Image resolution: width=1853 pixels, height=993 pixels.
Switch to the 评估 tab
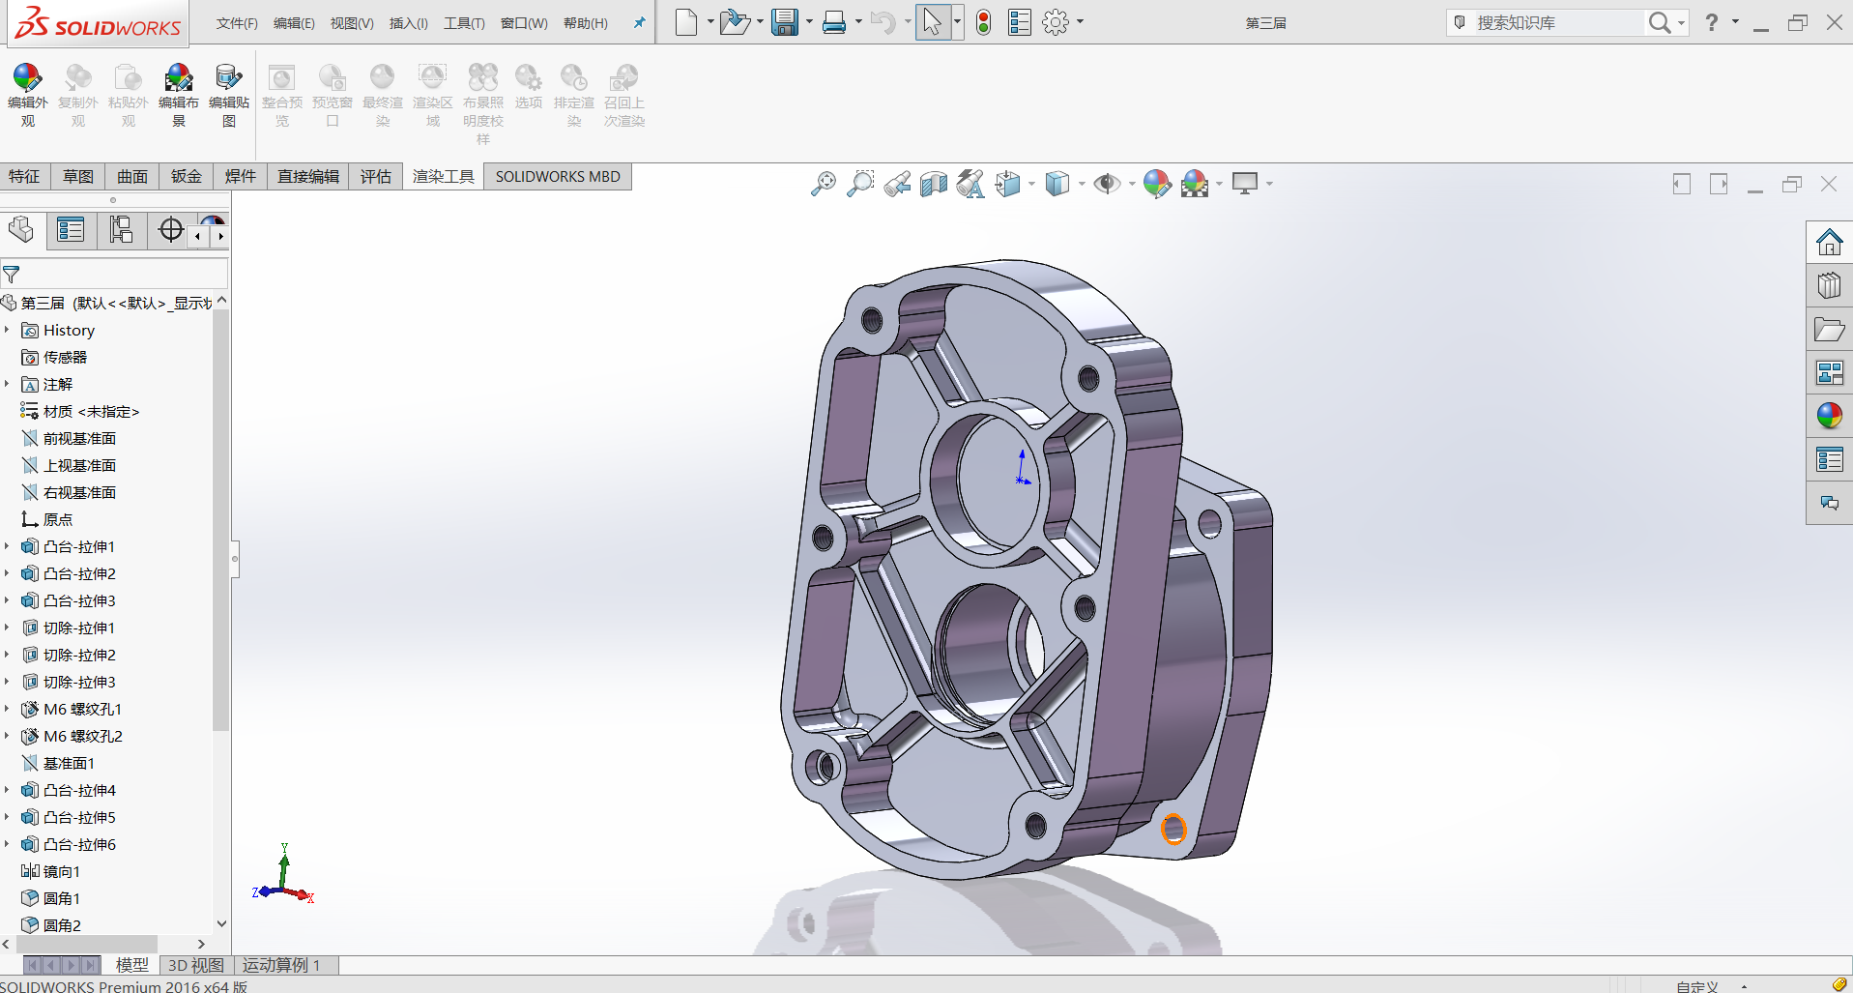coord(376,176)
